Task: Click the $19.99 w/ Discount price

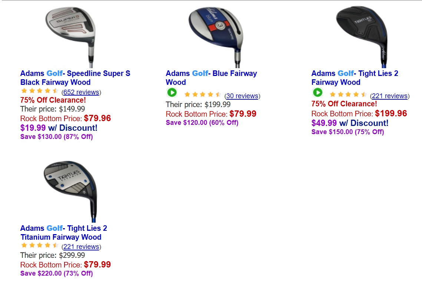Action: (x=59, y=128)
